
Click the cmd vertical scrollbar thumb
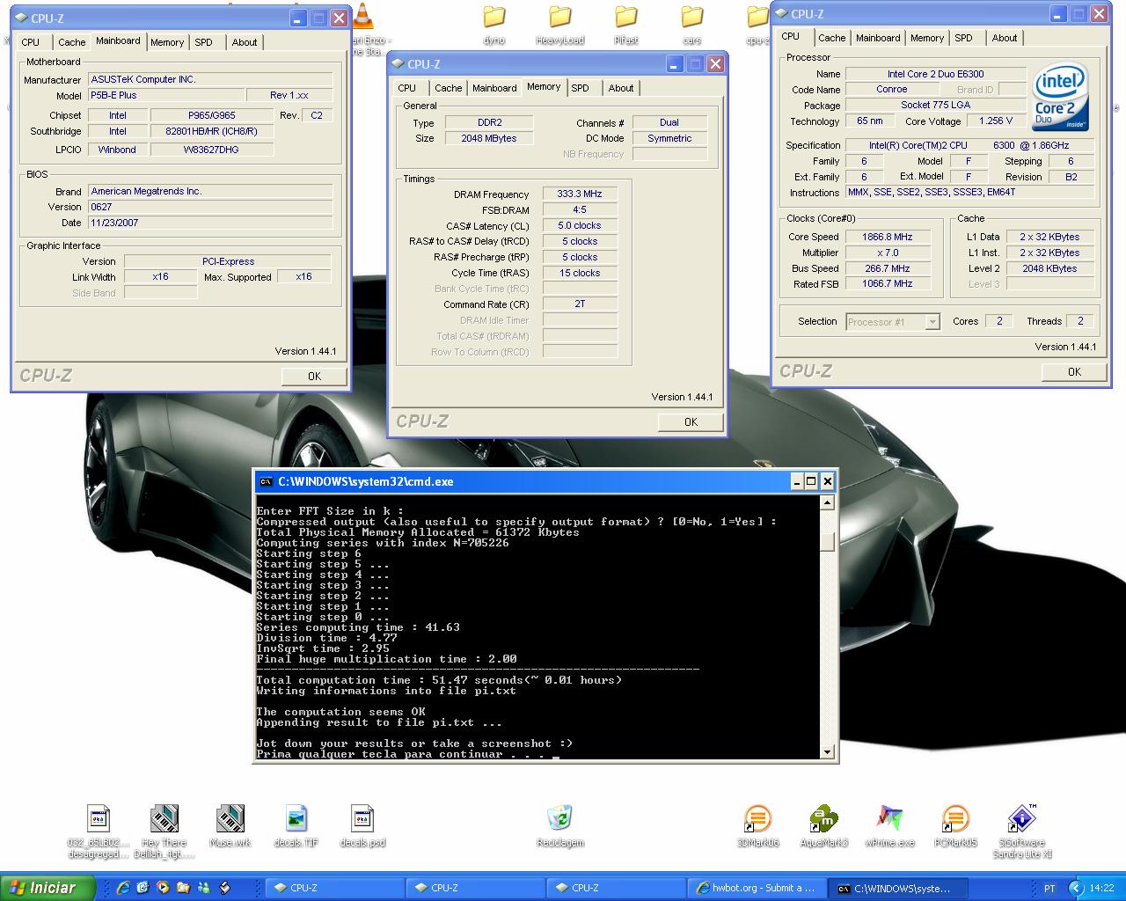point(827,542)
